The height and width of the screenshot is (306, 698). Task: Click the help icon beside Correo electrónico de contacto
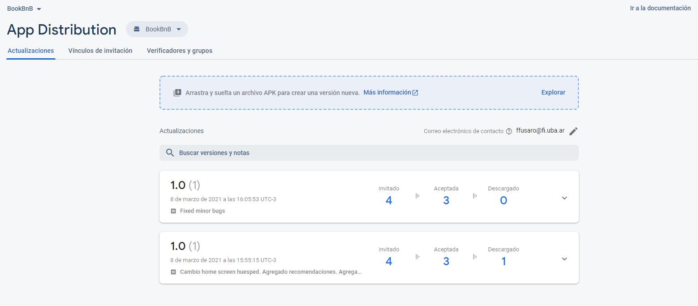pyautogui.click(x=509, y=132)
